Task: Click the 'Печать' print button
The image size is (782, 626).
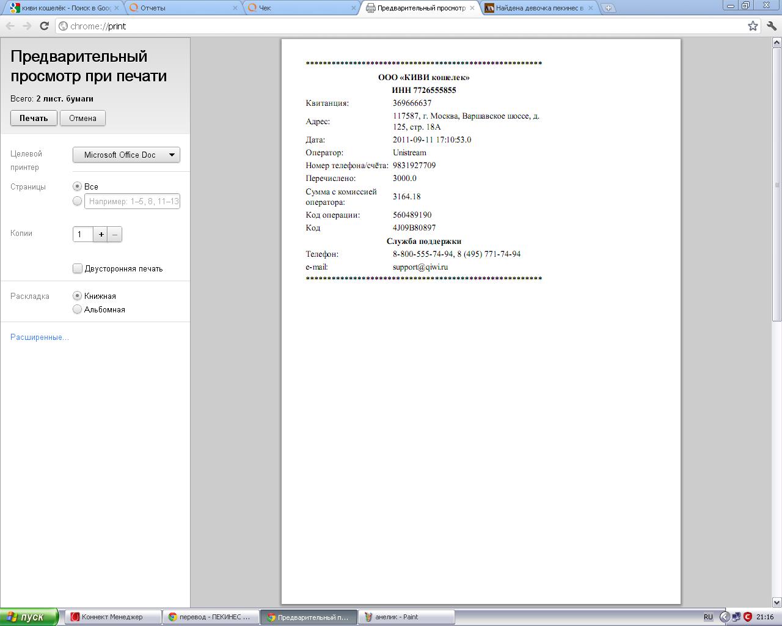Action: pyautogui.click(x=34, y=118)
